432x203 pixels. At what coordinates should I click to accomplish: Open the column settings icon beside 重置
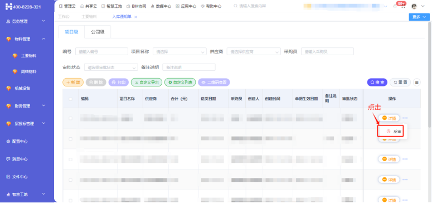[x=416, y=82]
